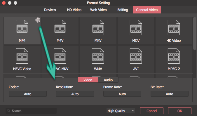The image size is (197, 116).
Task: Select the AVI format icon
Action: pyautogui.click(x=136, y=56)
